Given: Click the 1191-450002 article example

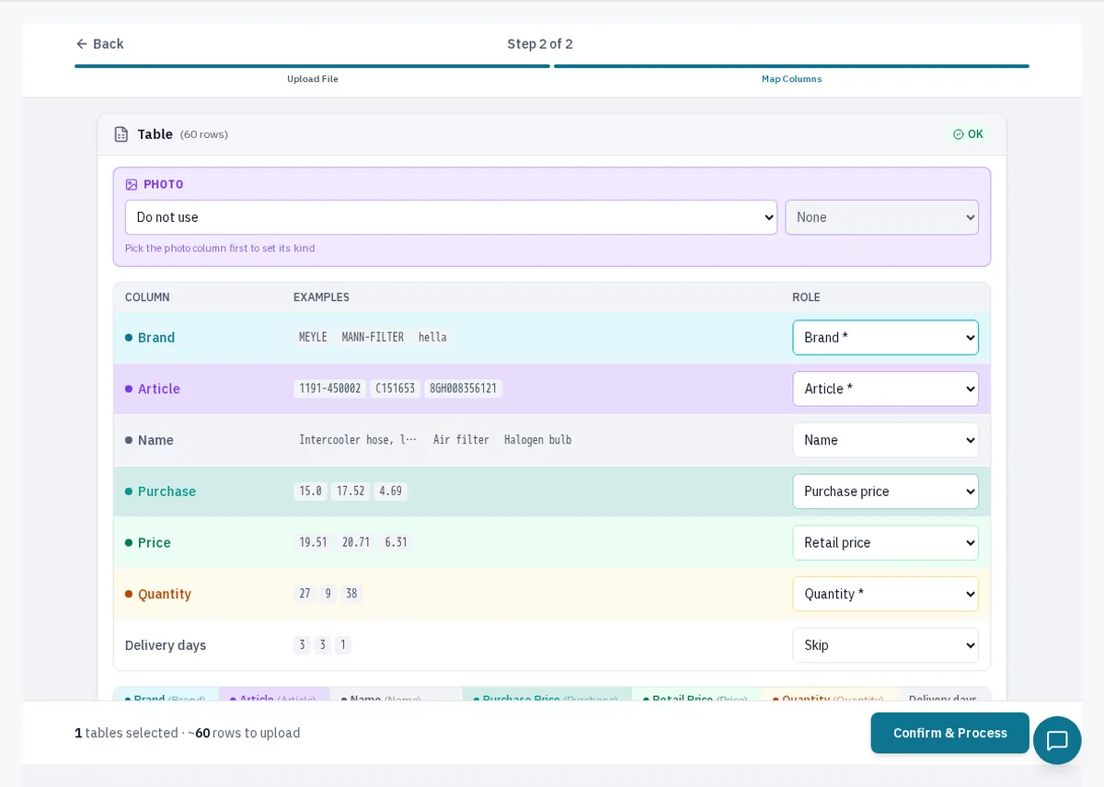Looking at the screenshot, I should coord(330,388).
